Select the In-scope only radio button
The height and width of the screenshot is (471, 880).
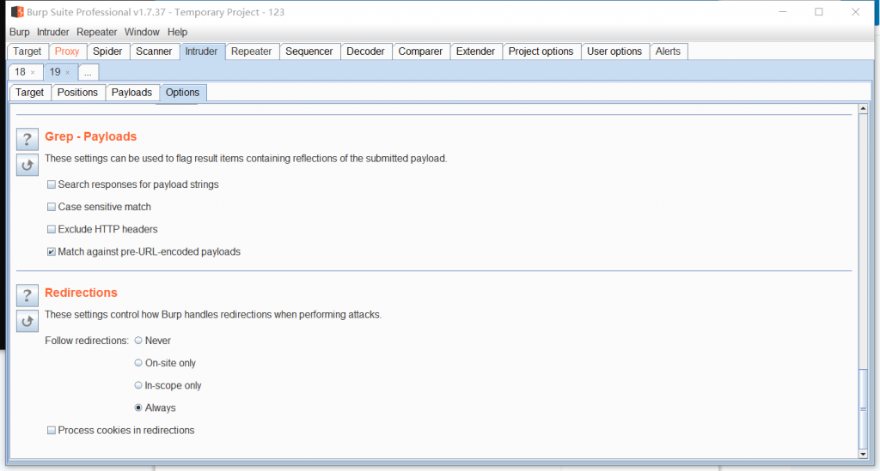pos(138,385)
